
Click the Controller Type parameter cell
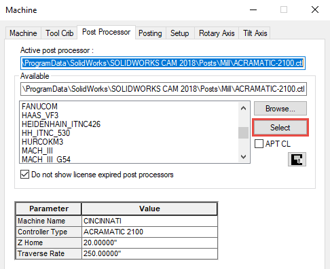click(x=49, y=232)
